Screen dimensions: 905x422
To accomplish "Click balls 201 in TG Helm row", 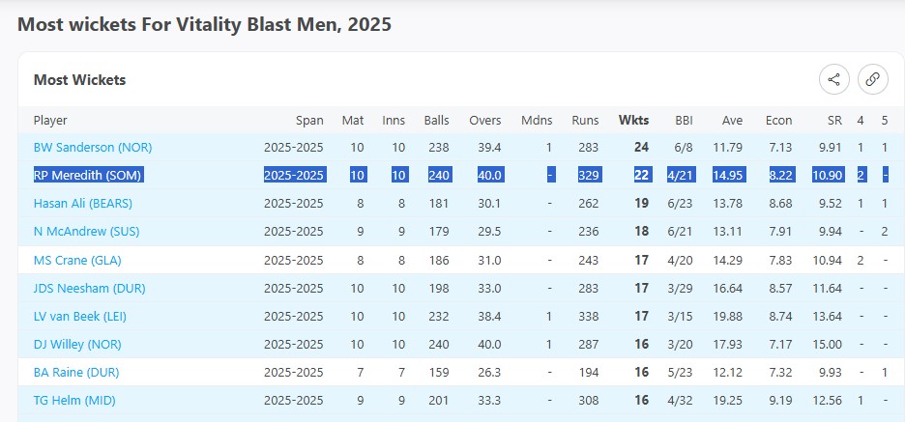I will point(439,400).
